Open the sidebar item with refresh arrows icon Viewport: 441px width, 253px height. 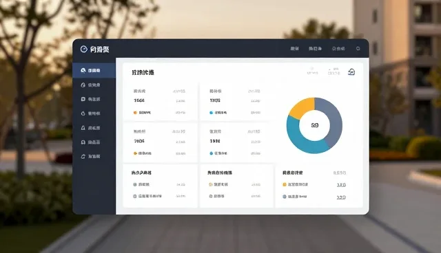pyautogui.click(x=90, y=156)
